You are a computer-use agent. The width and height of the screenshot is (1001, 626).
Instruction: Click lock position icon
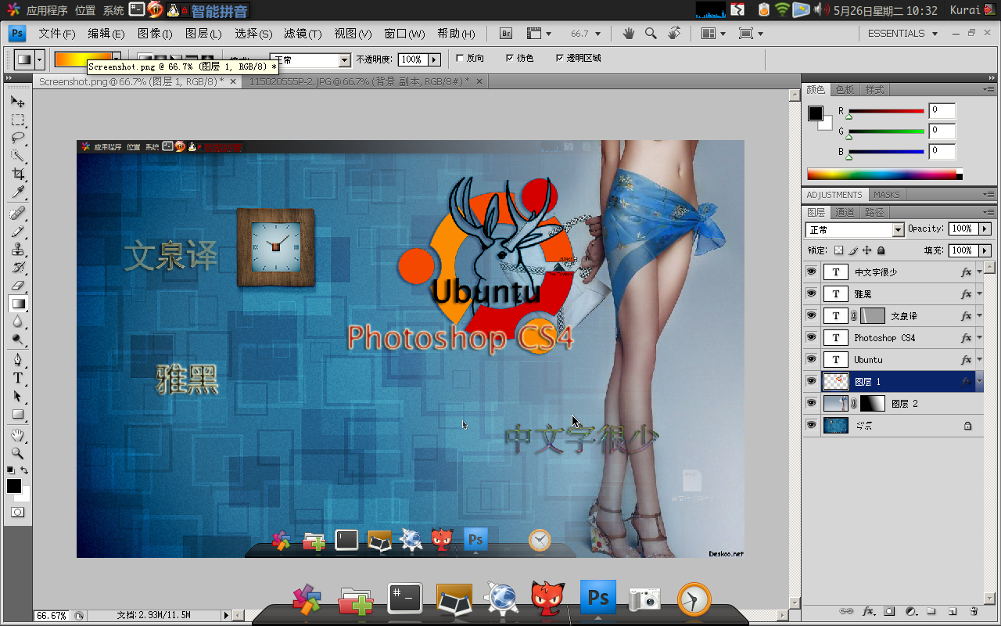click(866, 250)
